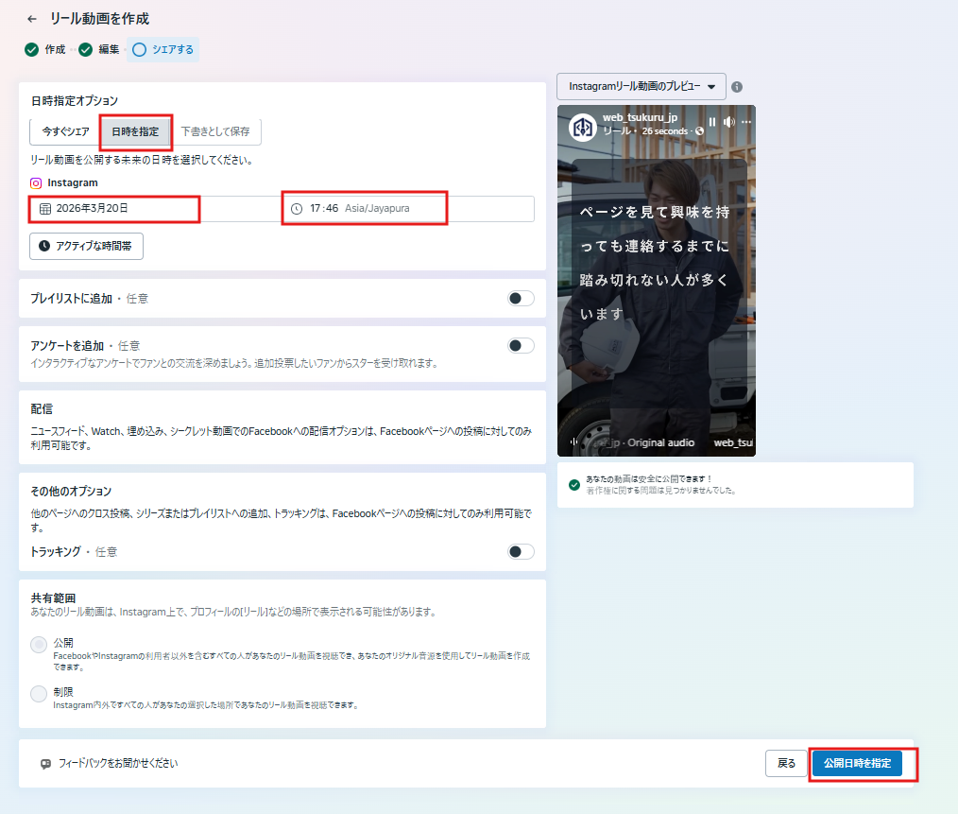This screenshot has width=958, height=814.
Task: Open the アクティブな時間帯 button
Action: point(86,246)
